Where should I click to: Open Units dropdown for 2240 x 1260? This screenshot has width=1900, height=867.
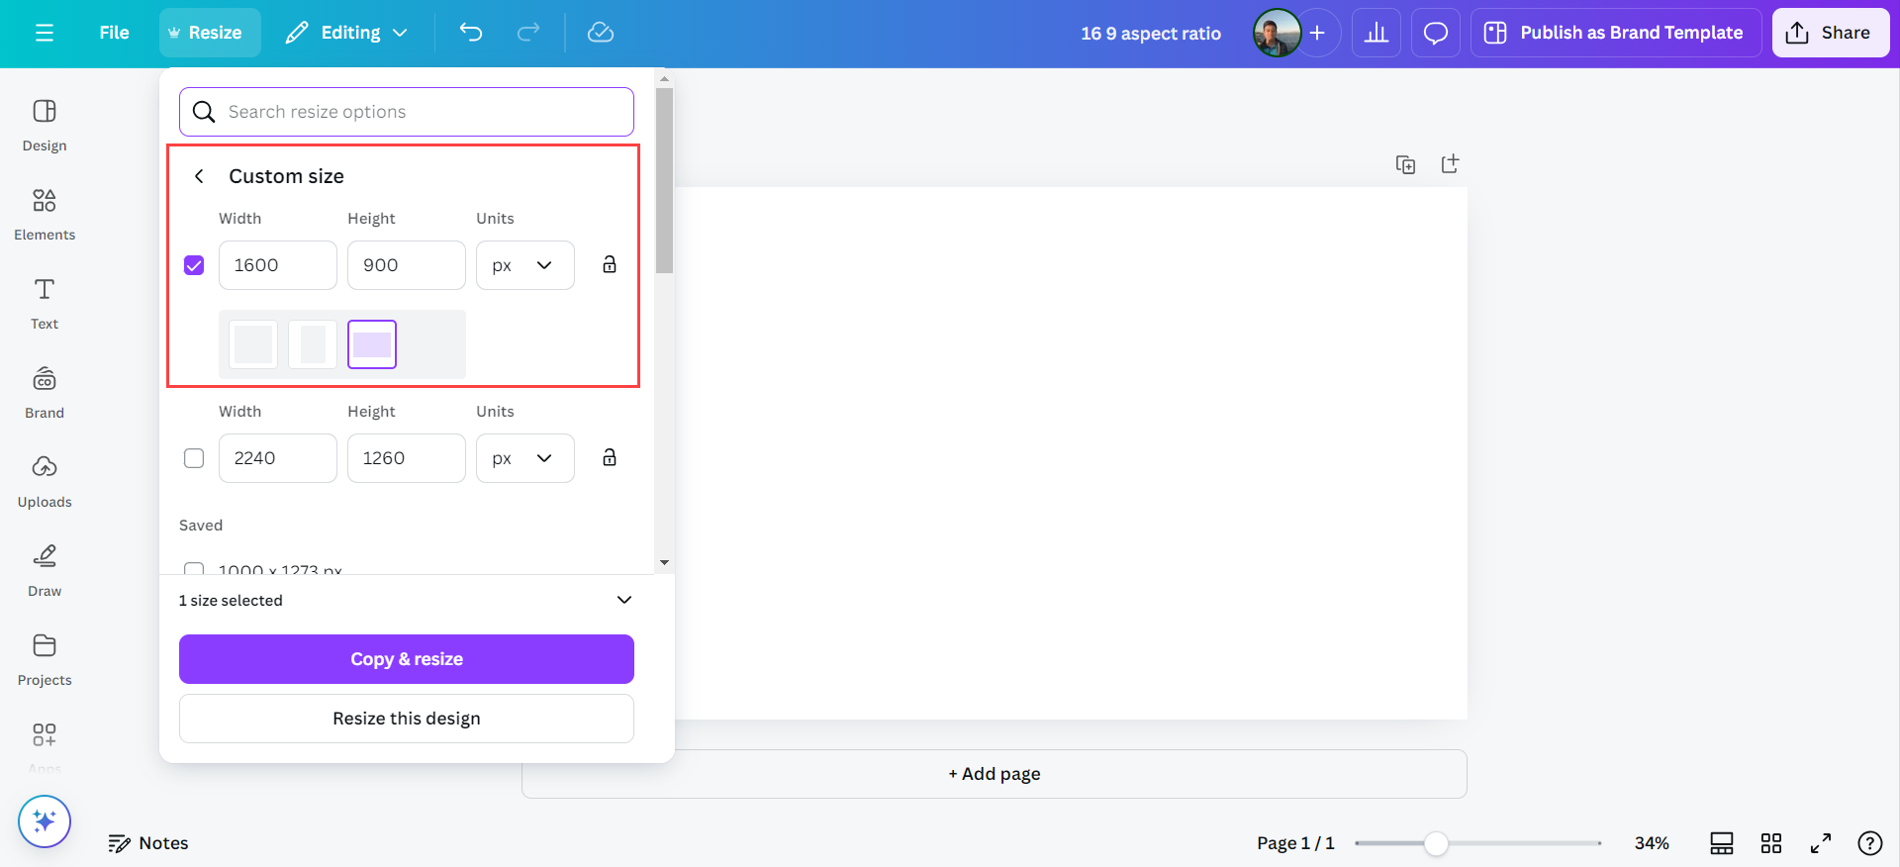click(525, 458)
